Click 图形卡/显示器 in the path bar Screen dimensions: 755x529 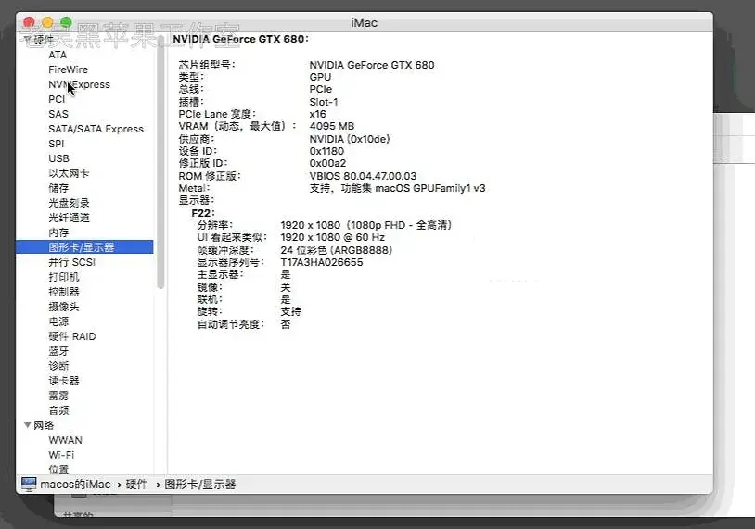pos(199,485)
